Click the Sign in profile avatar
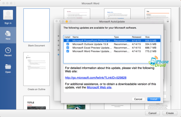The image size is (181, 117). 8,15
